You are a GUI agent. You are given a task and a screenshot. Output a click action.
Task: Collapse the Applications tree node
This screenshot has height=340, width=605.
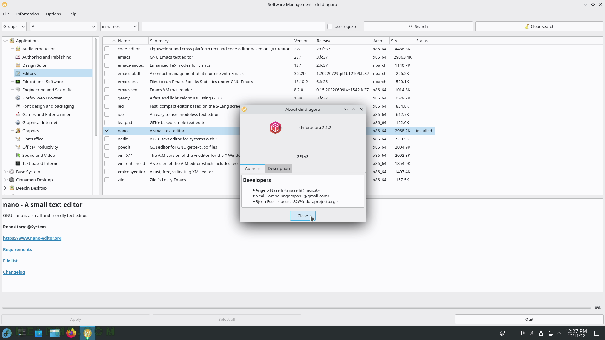pyautogui.click(x=5, y=41)
